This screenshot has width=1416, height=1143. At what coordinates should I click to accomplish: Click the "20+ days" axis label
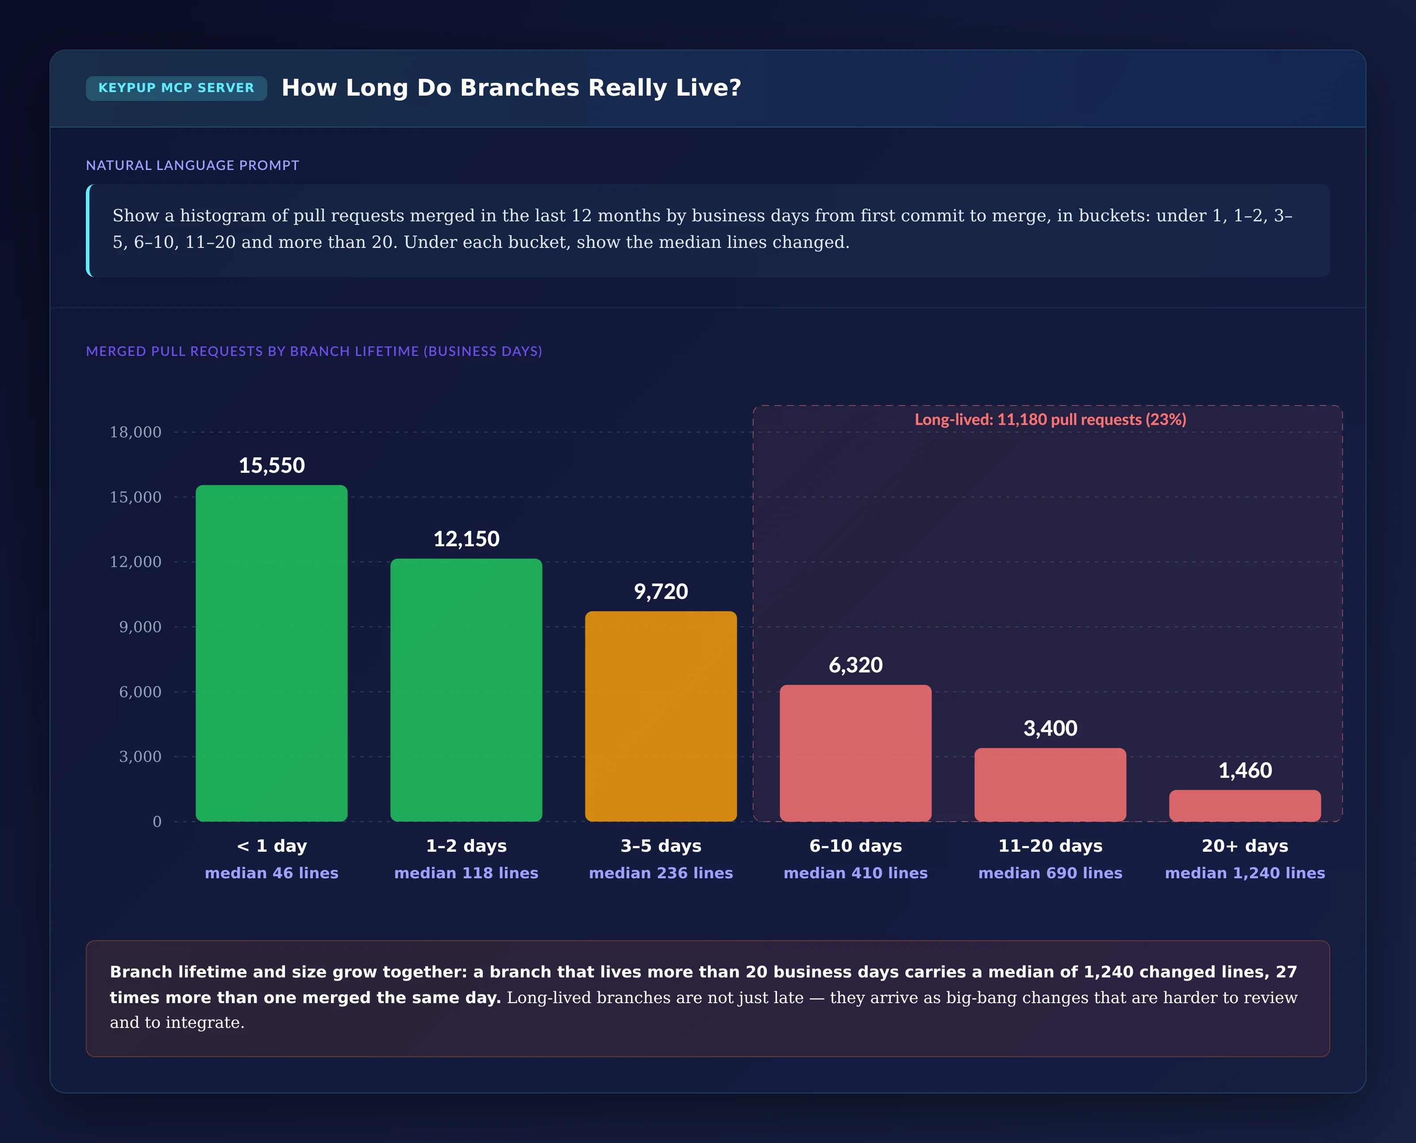pyautogui.click(x=1246, y=846)
